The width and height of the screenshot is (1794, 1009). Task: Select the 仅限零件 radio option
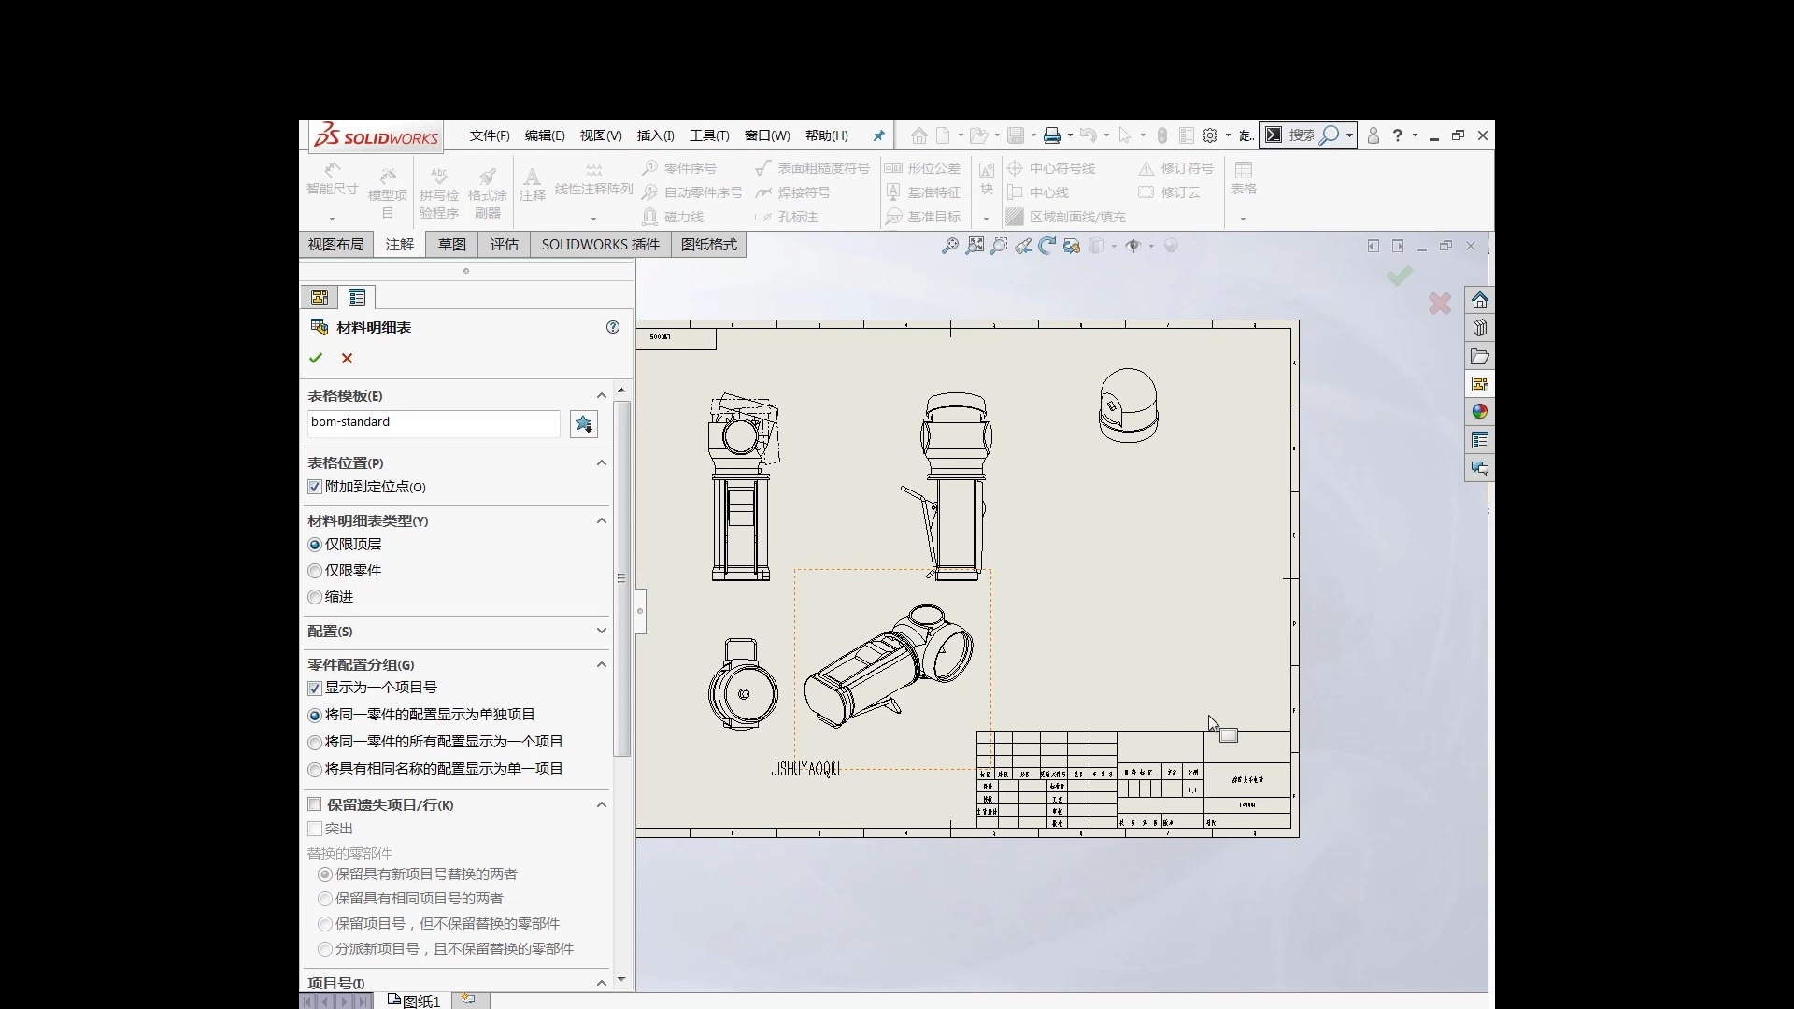click(315, 571)
